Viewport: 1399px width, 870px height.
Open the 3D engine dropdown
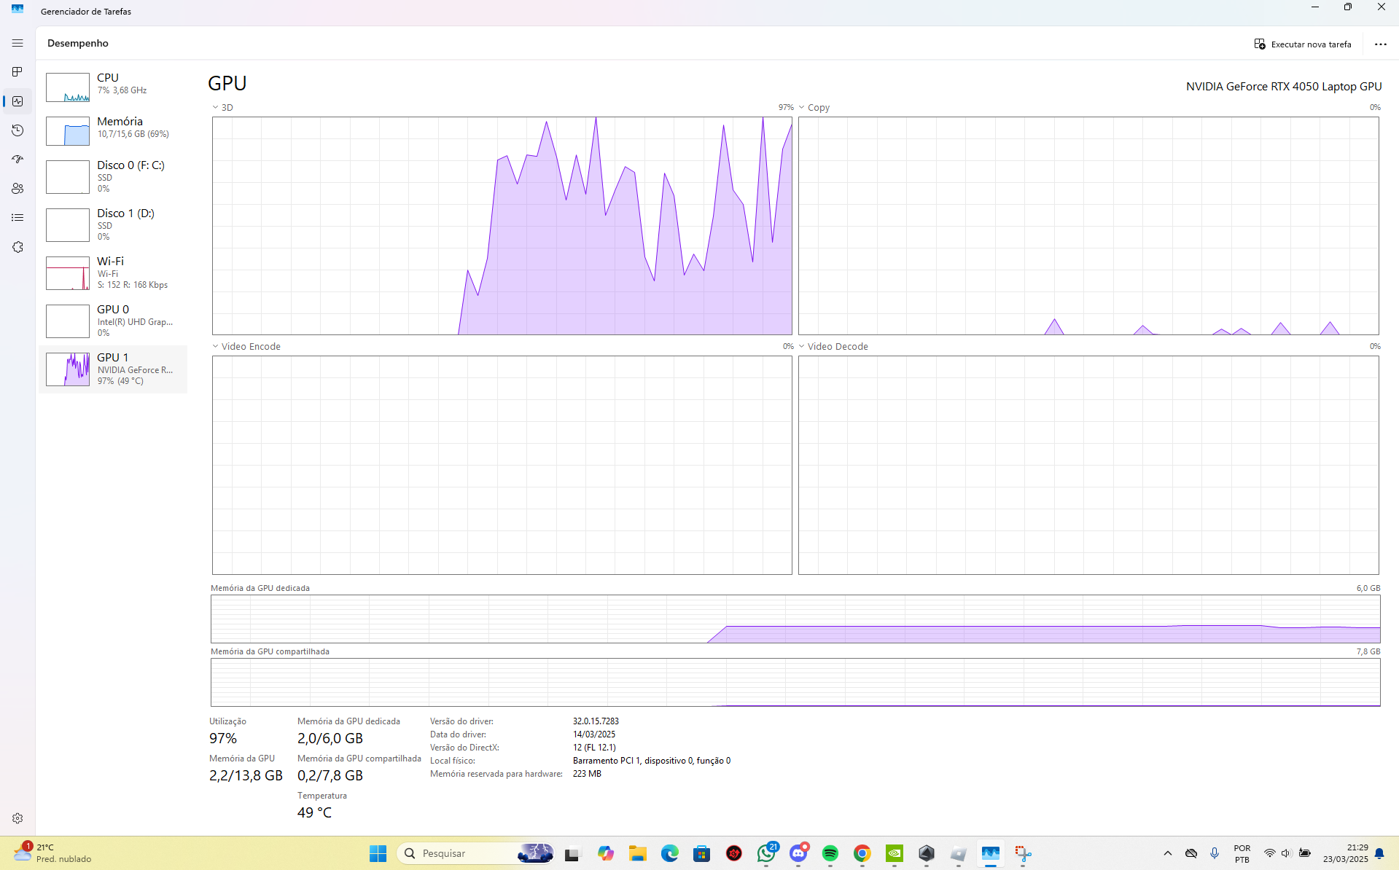223,108
